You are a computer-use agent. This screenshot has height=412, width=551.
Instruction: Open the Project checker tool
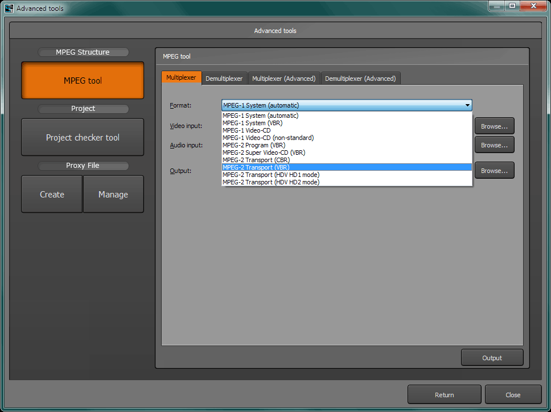(x=82, y=137)
